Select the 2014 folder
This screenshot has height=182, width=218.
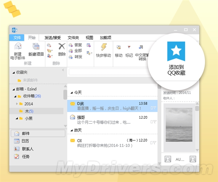(26, 104)
